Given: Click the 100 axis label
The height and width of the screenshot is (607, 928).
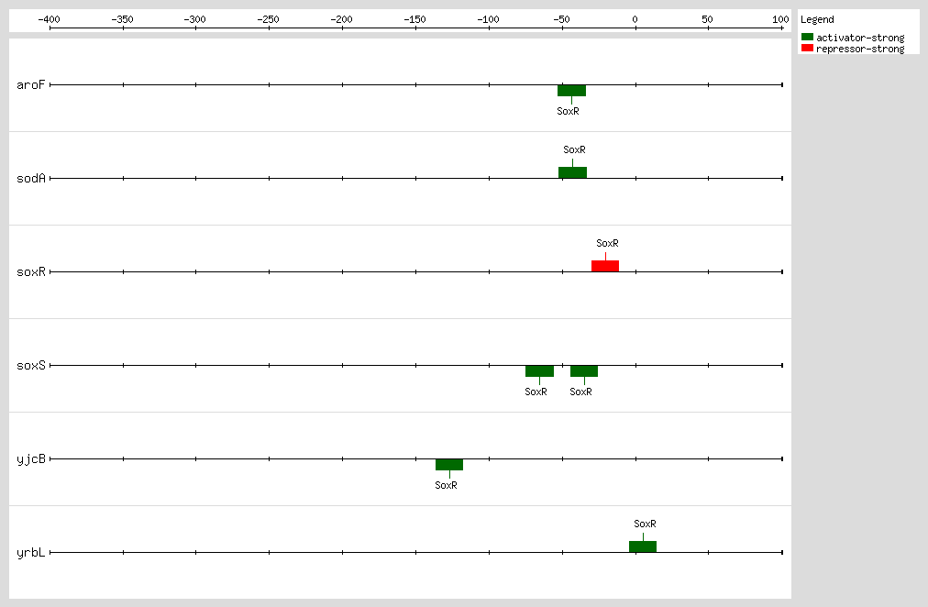Looking at the screenshot, I should 780,19.
